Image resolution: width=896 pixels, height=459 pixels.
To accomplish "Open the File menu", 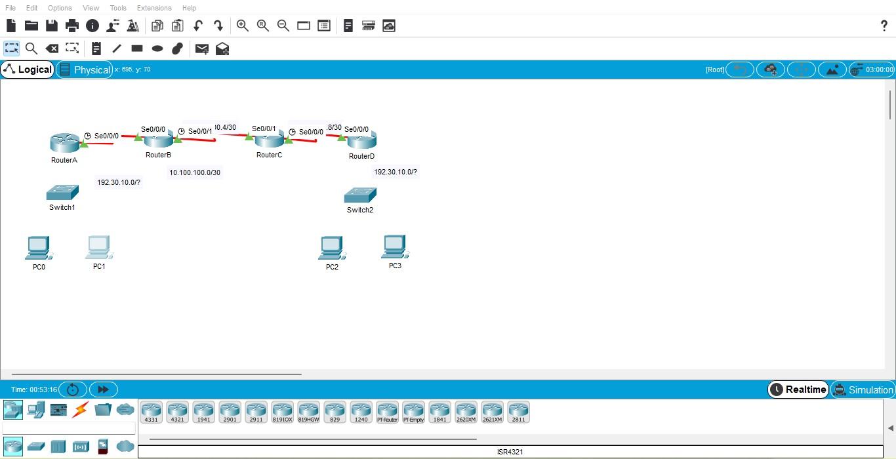I will (10, 8).
